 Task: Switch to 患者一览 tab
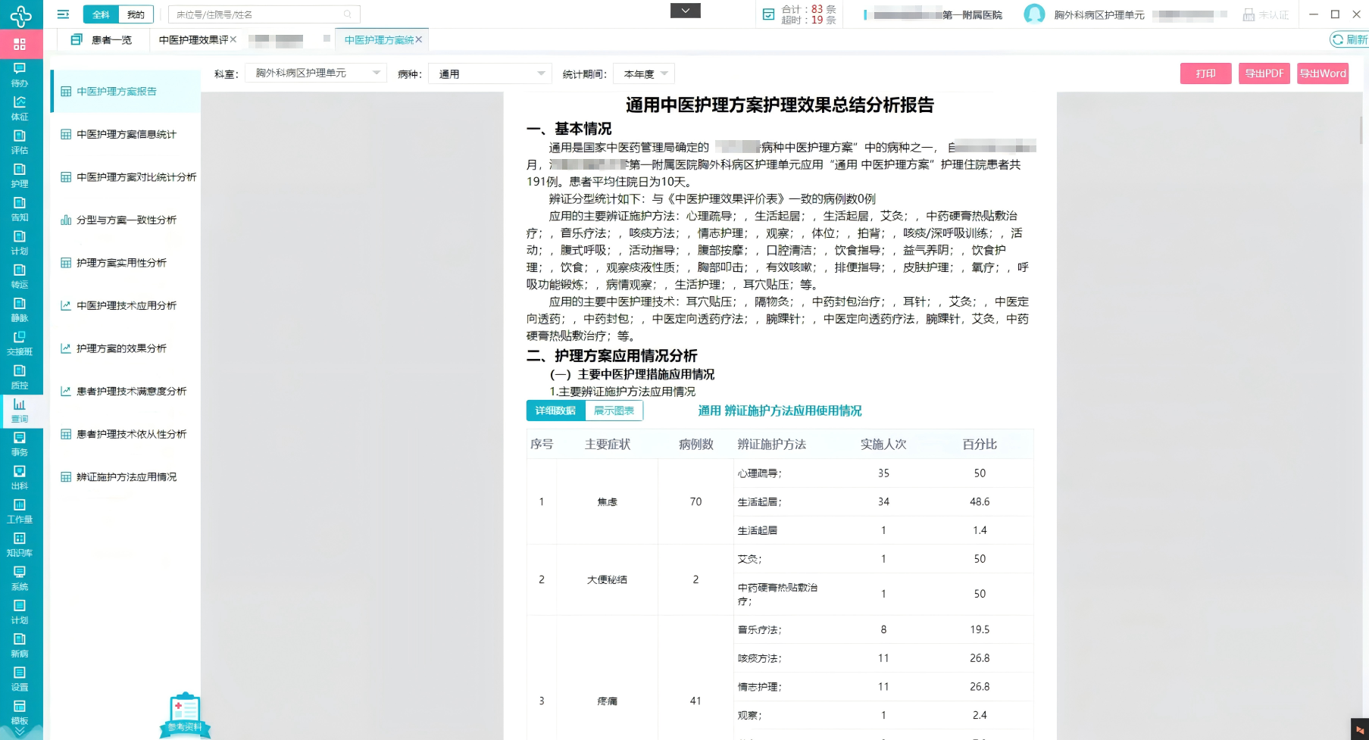102,39
